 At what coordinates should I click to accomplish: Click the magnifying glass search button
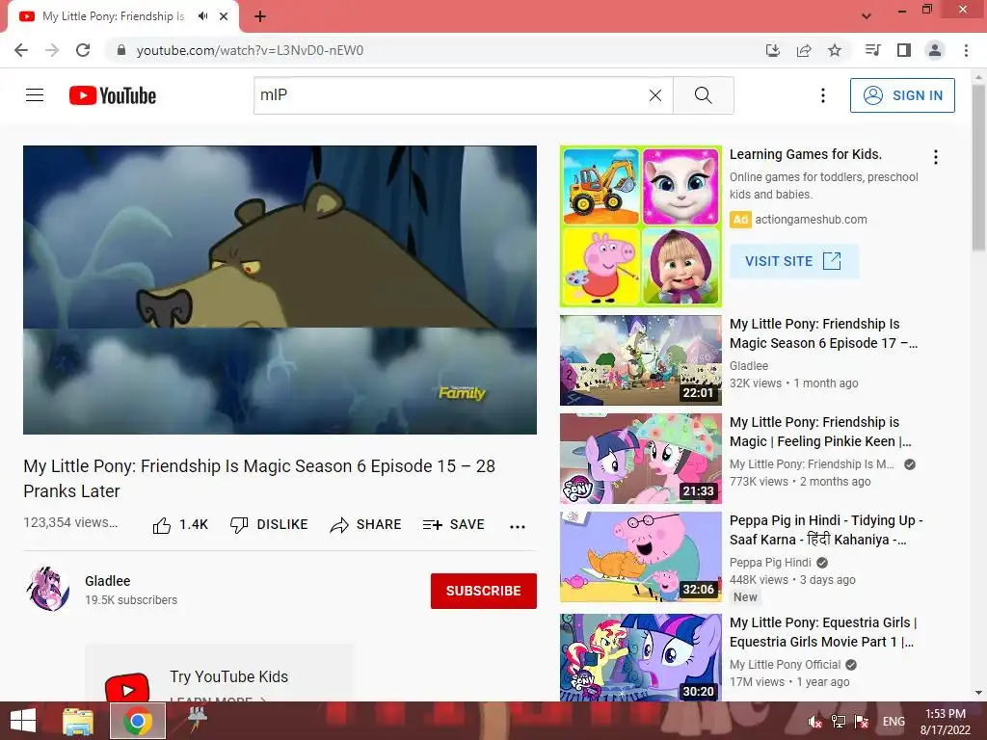703,95
